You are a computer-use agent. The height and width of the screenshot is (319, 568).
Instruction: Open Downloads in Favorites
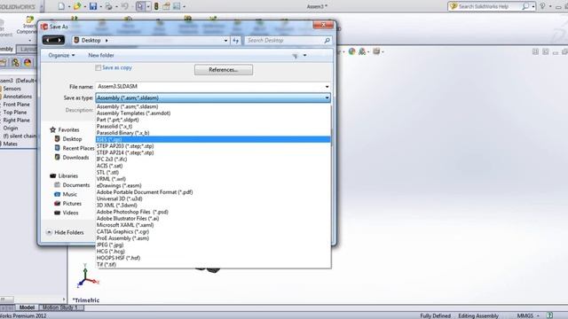(x=72, y=158)
